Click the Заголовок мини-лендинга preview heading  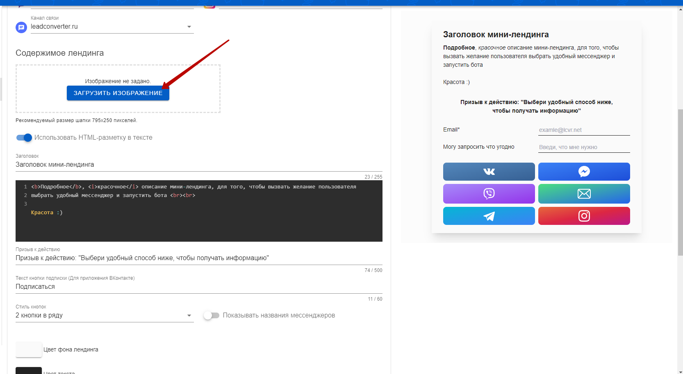(x=496, y=34)
